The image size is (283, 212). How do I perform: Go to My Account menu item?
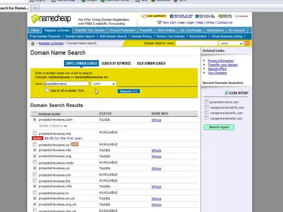[x=237, y=30]
